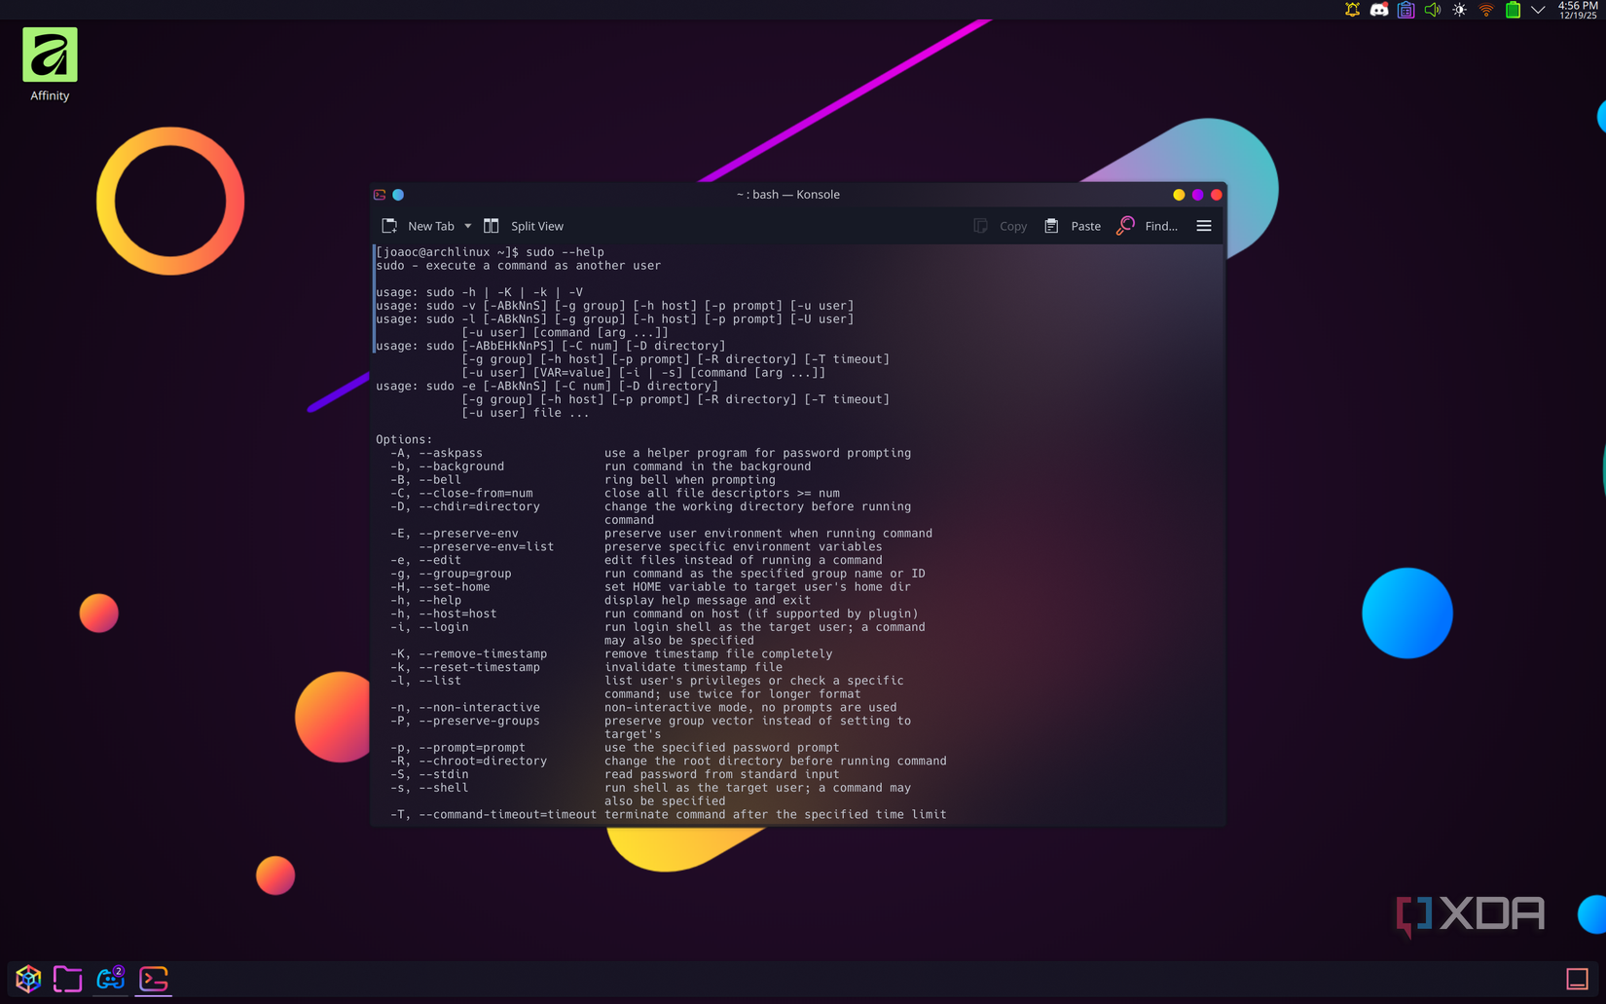
Task: Open a New Tab in Konsole
Action: click(424, 225)
